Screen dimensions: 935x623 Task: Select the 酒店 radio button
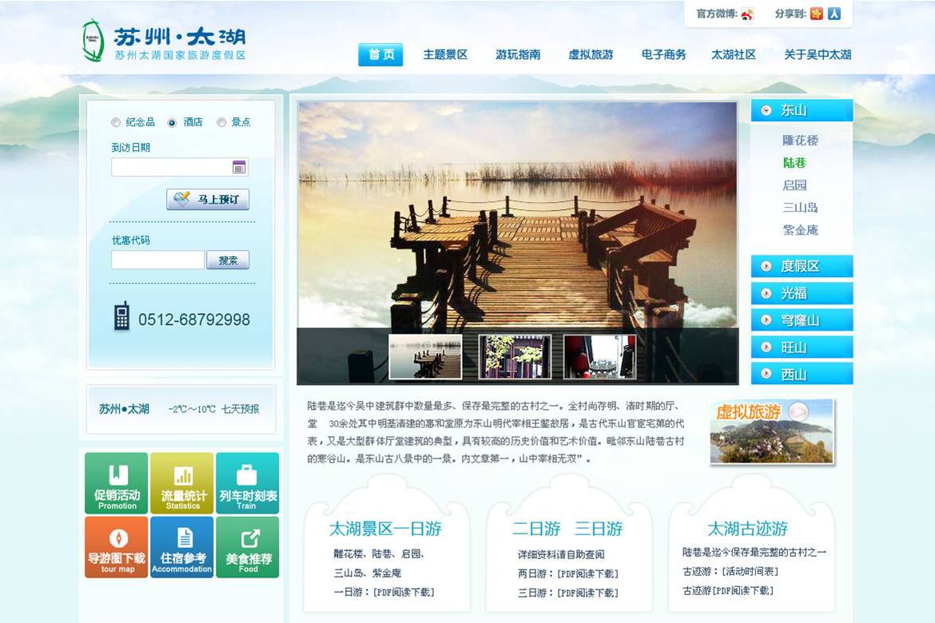tap(172, 122)
